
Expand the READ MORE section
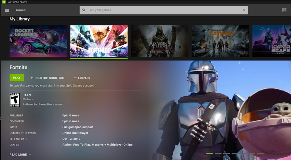[x=20, y=155]
